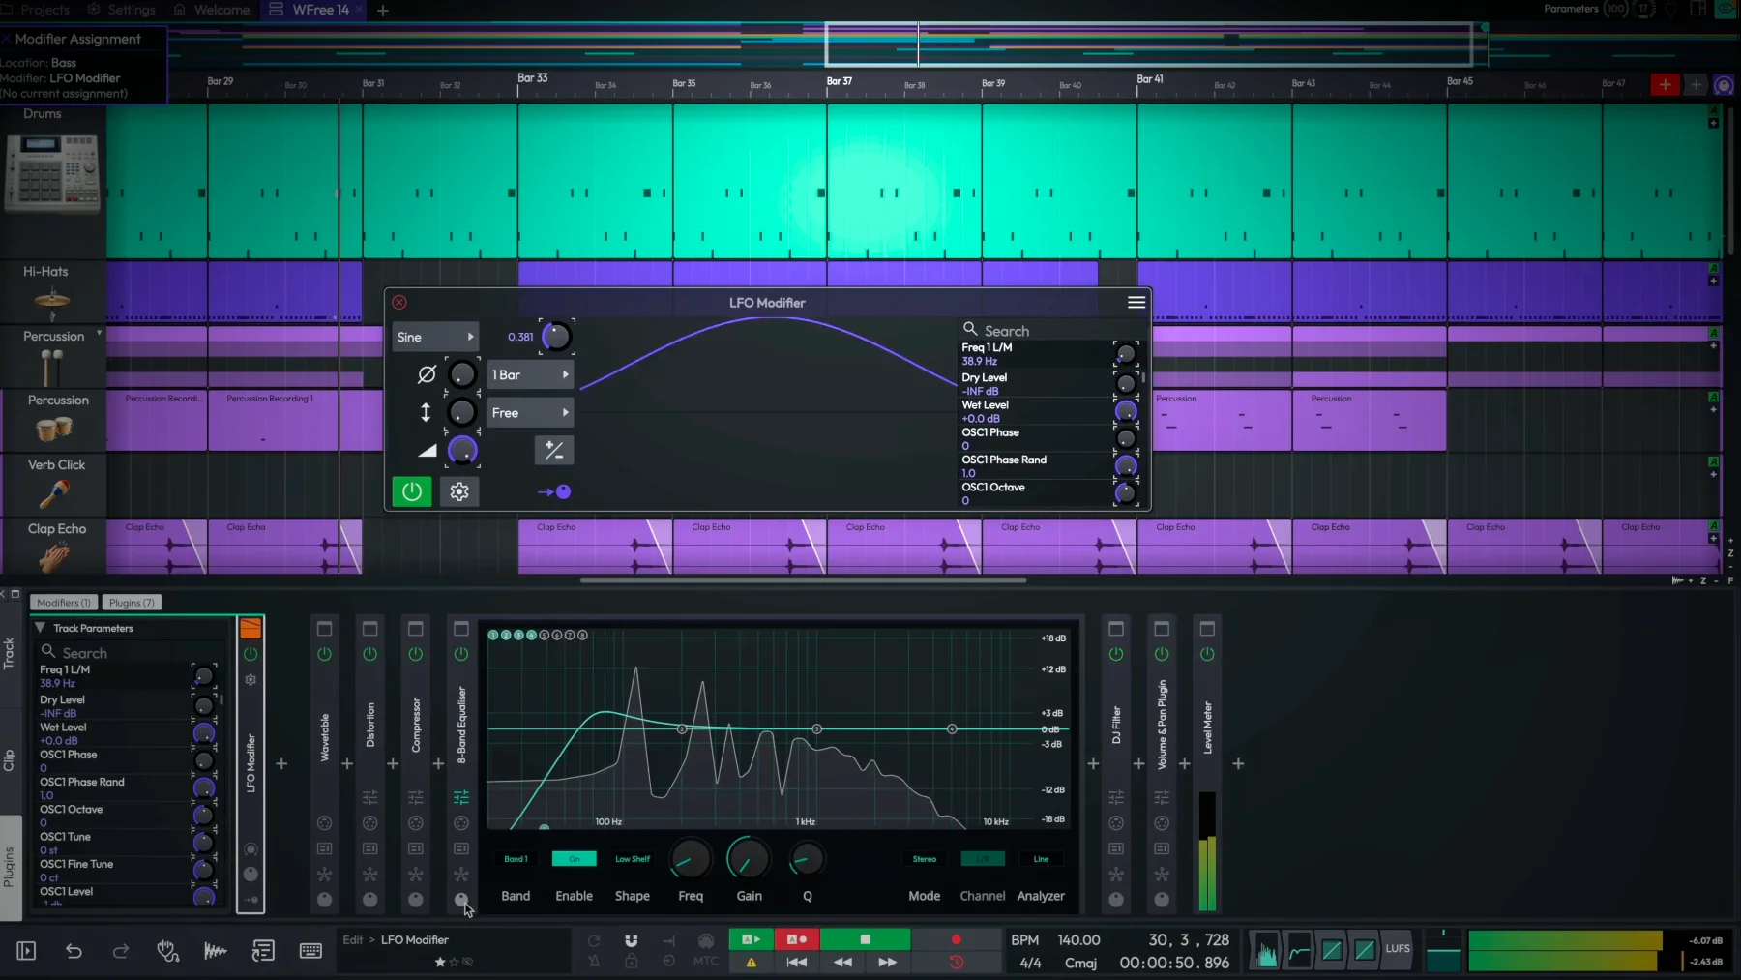Click the Search field in LFO Modifier
Viewport: 1741px width, 980px height.
[x=1035, y=330]
